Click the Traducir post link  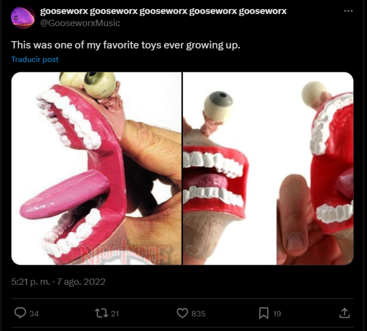35,59
